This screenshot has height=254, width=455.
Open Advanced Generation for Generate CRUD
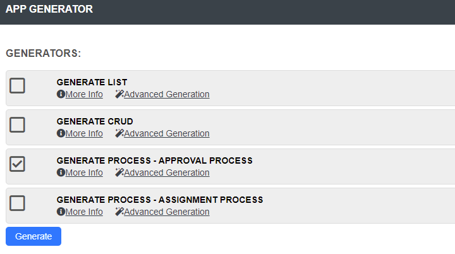pos(167,133)
